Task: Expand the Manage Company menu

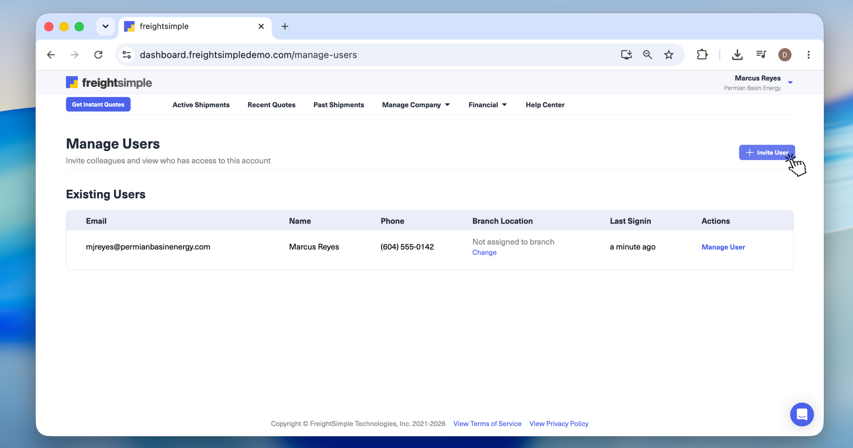Action: [416, 105]
